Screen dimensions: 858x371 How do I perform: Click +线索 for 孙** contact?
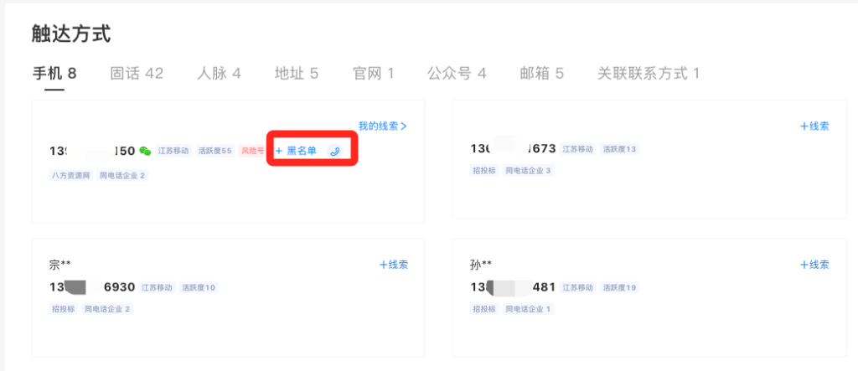pyautogui.click(x=814, y=265)
